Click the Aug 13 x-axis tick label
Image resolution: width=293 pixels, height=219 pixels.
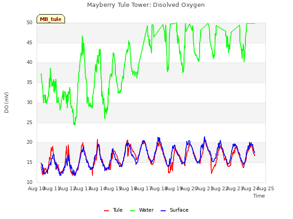tap(82, 188)
